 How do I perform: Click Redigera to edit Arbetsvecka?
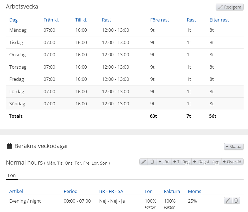click(230, 7)
